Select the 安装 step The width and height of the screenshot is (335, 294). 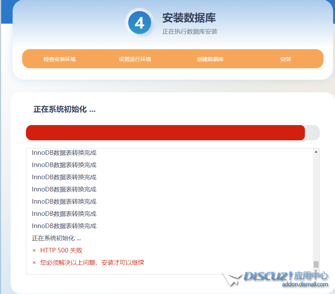pyautogui.click(x=286, y=59)
